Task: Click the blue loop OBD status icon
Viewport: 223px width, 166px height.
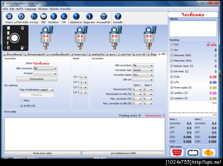Action: click(x=193, y=153)
